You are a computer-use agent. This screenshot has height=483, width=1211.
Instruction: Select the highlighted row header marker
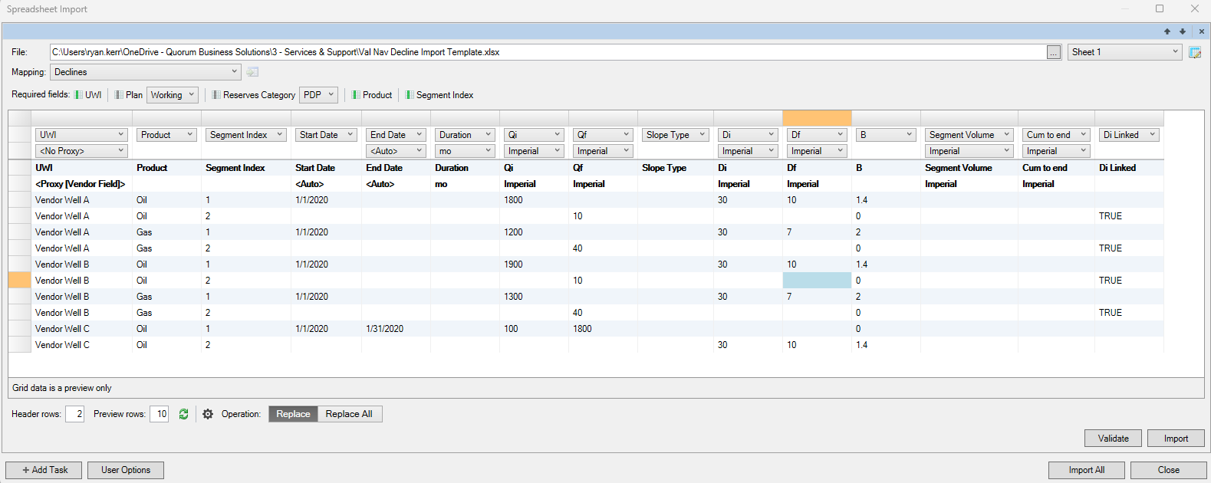(x=19, y=281)
